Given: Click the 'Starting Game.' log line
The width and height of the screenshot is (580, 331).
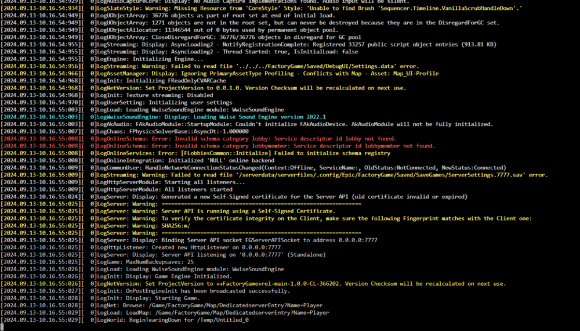Looking at the screenshot, I should [100, 298].
